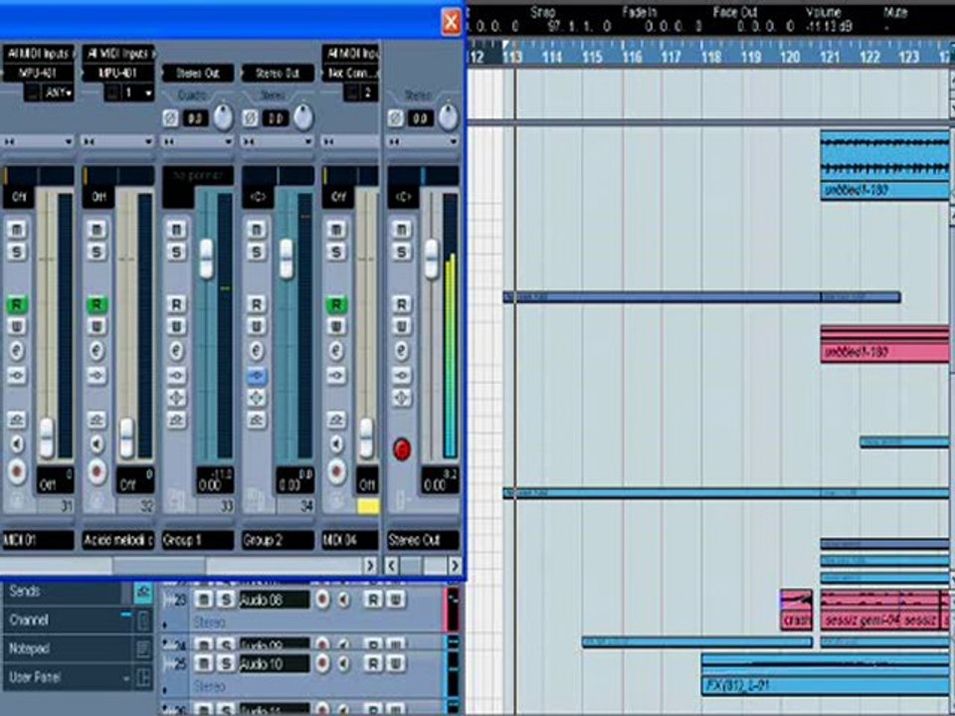
Task: Toggle Write automation on Group 2 channel
Action: (x=257, y=327)
